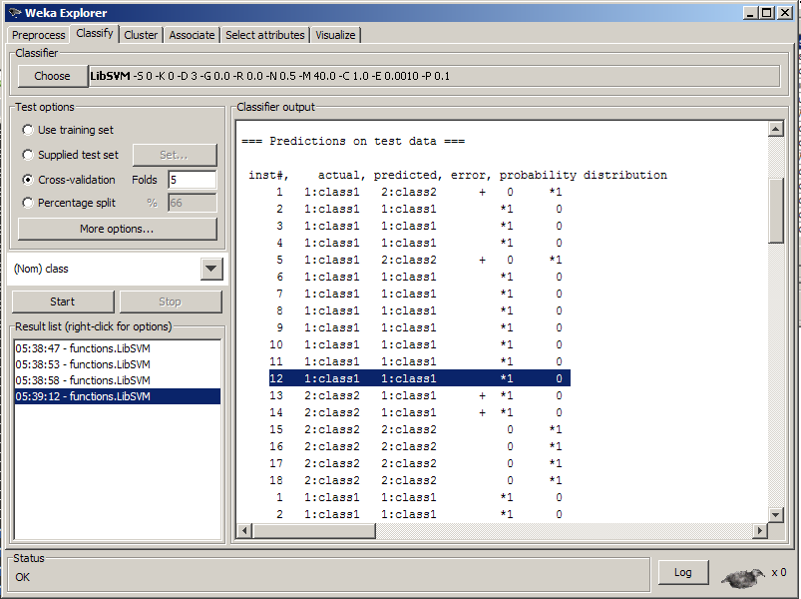Start the classification run
The height and width of the screenshot is (599, 801).
tap(63, 301)
